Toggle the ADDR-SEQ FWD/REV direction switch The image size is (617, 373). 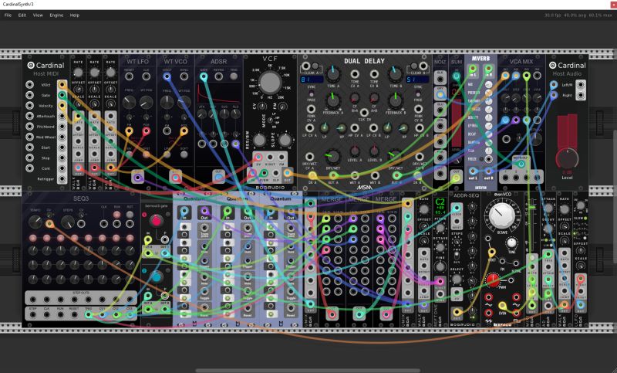pos(457,254)
